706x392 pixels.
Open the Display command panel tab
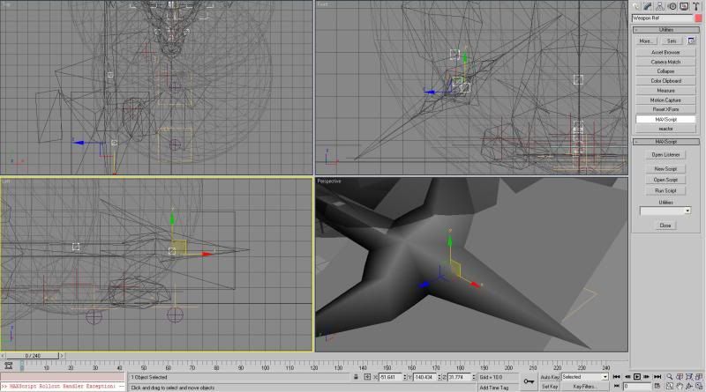(x=685, y=6)
